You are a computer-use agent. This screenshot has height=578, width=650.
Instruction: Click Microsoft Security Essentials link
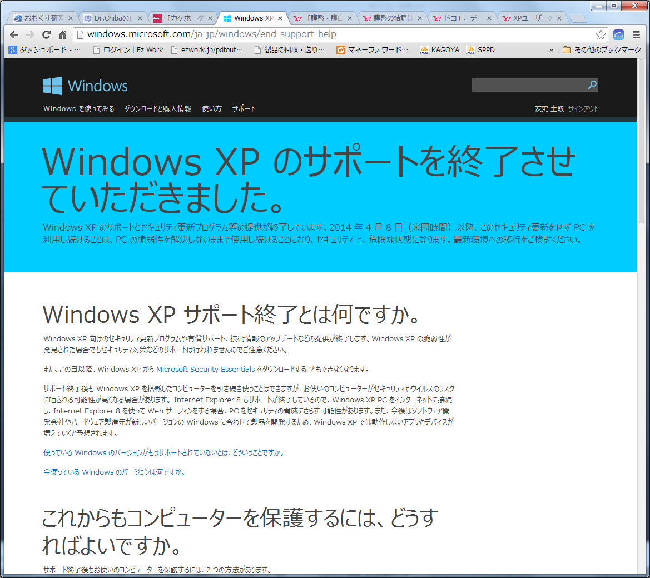(205, 369)
